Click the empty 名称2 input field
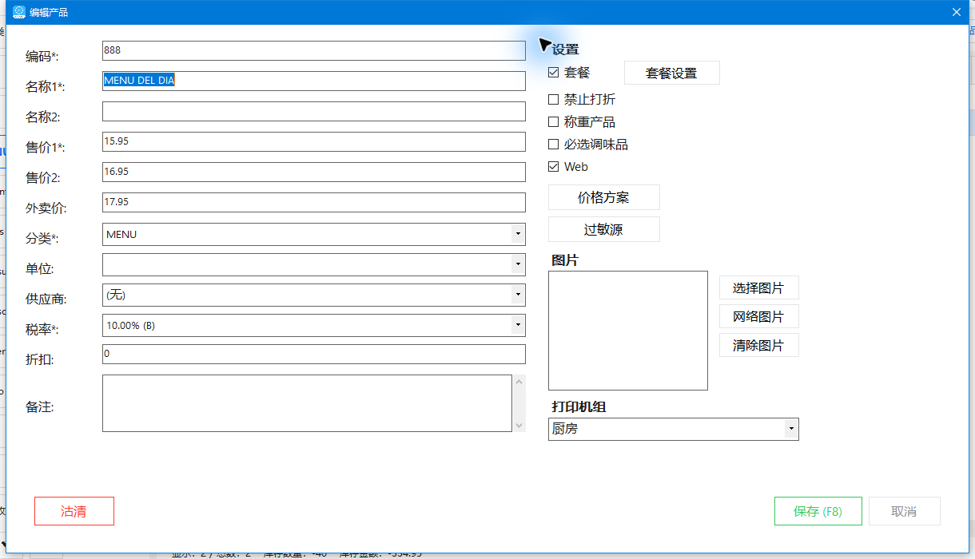 point(314,111)
